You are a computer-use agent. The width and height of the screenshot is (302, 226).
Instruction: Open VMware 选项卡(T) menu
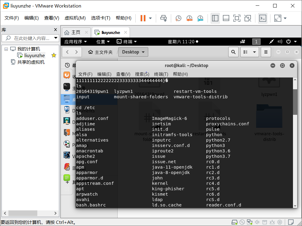[x=100, y=18]
